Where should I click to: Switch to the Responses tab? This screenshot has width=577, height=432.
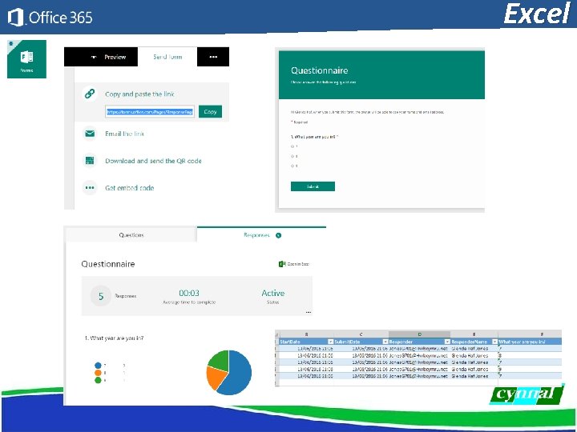[x=261, y=234]
